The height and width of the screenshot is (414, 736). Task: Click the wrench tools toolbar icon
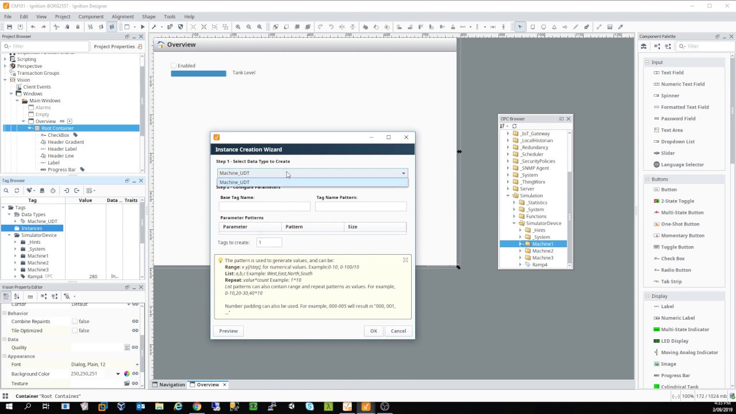point(154,26)
